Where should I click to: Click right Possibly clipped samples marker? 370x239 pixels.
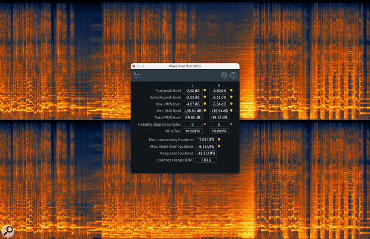(232, 124)
